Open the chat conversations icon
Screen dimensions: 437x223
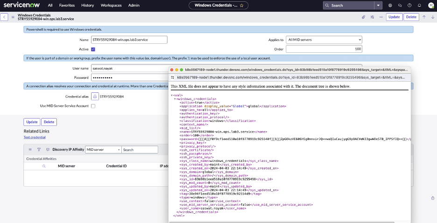tap(400, 5)
